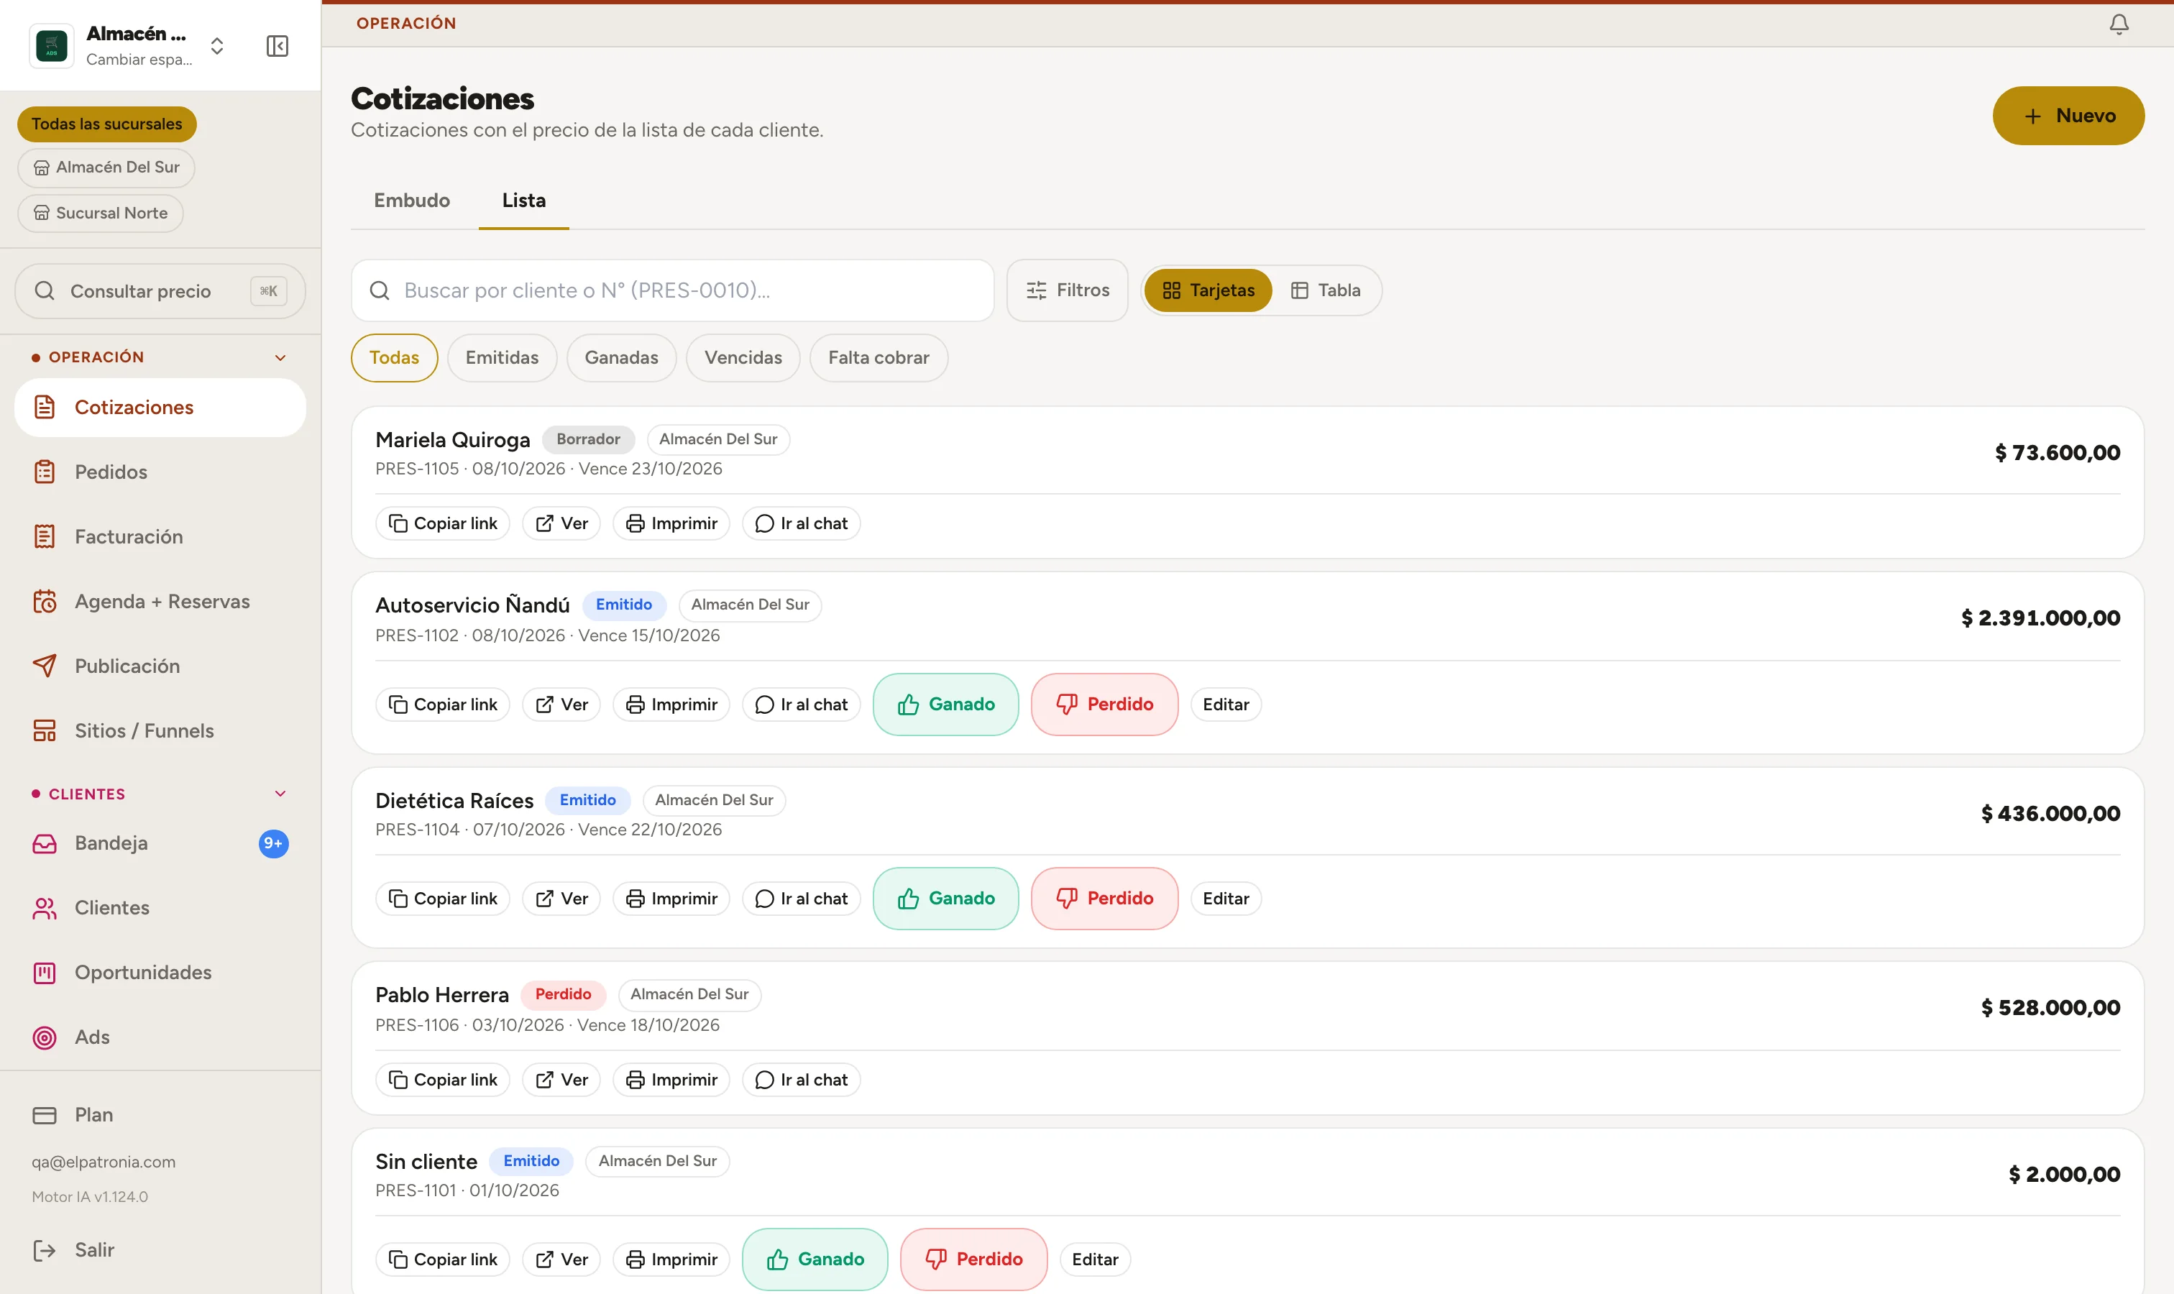
Task: Open the notifications bell
Action: tap(2118, 24)
